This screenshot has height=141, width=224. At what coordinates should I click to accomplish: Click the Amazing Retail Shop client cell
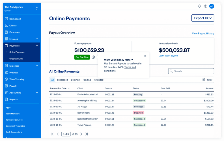point(87,101)
